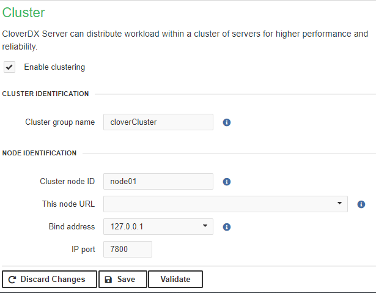Screen dimensions: 376x293
Task: Click info icon beside This node URL
Action: tap(361, 204)
